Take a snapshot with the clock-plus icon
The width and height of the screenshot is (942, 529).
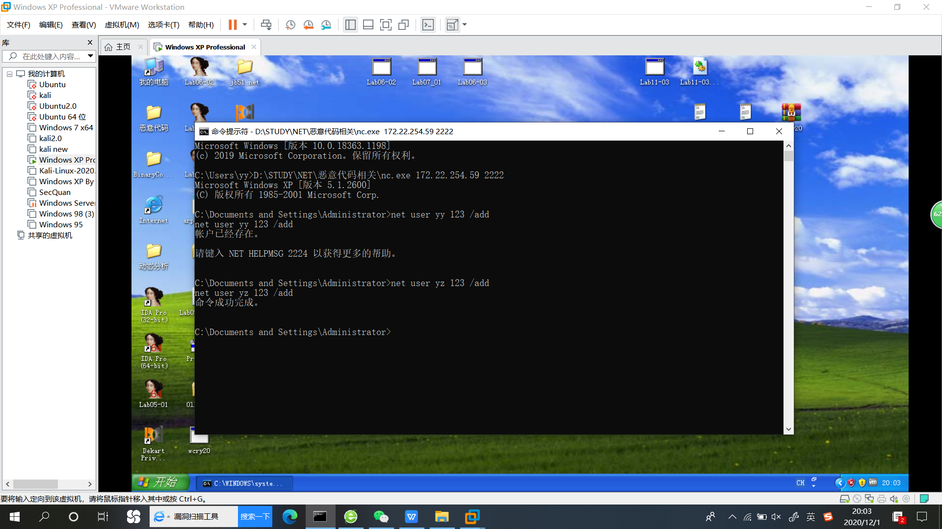tap(290, 25)
